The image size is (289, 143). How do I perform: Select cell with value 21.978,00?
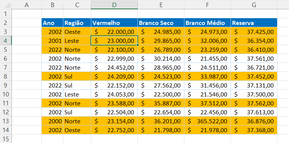pyautogui.click(x=207, y=130)
